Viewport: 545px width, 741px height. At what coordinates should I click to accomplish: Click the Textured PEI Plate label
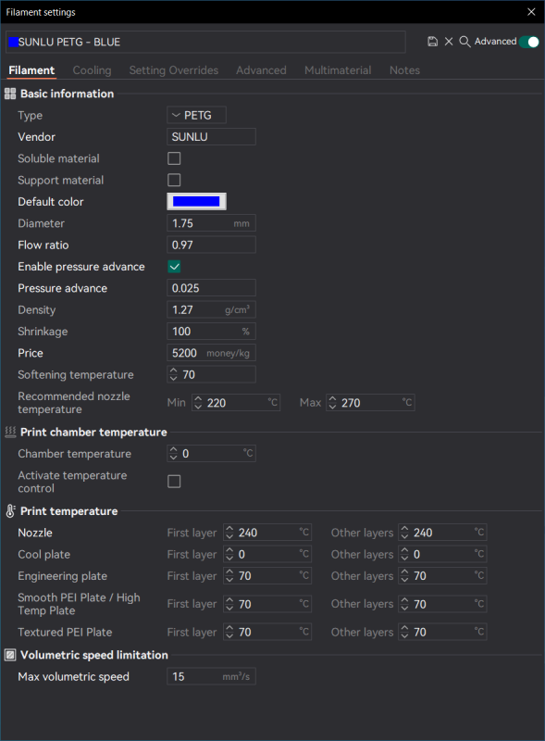(x=65, y=633)
